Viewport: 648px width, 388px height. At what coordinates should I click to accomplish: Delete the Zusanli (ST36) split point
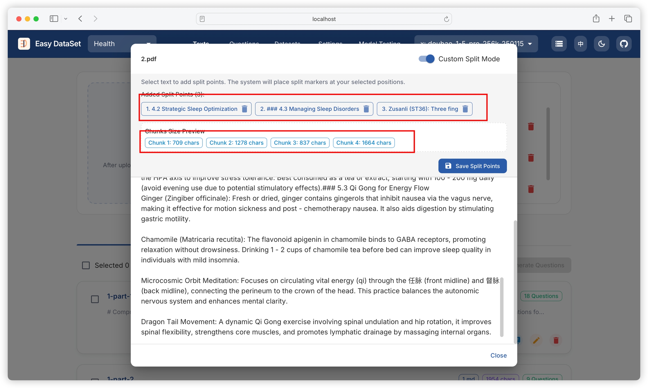[465, 109]
